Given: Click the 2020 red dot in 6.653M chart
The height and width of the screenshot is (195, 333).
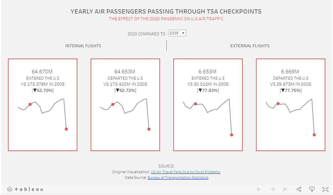Looking at the screenshot, I should 231,135.
